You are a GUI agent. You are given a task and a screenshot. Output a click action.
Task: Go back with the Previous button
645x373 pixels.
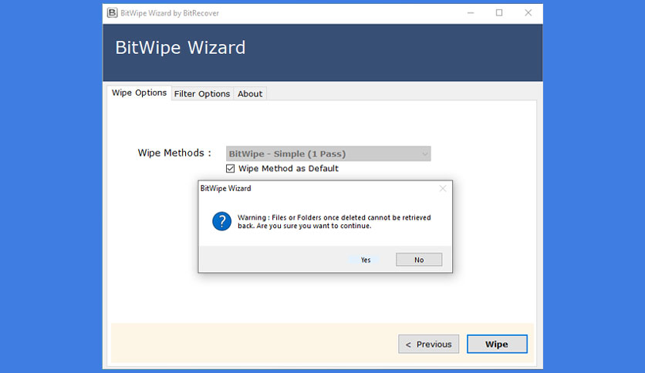click(x=429, y=344)
